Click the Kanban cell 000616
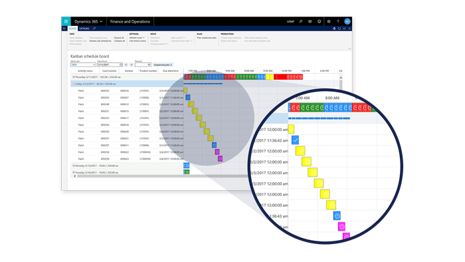 coord(125,91)
